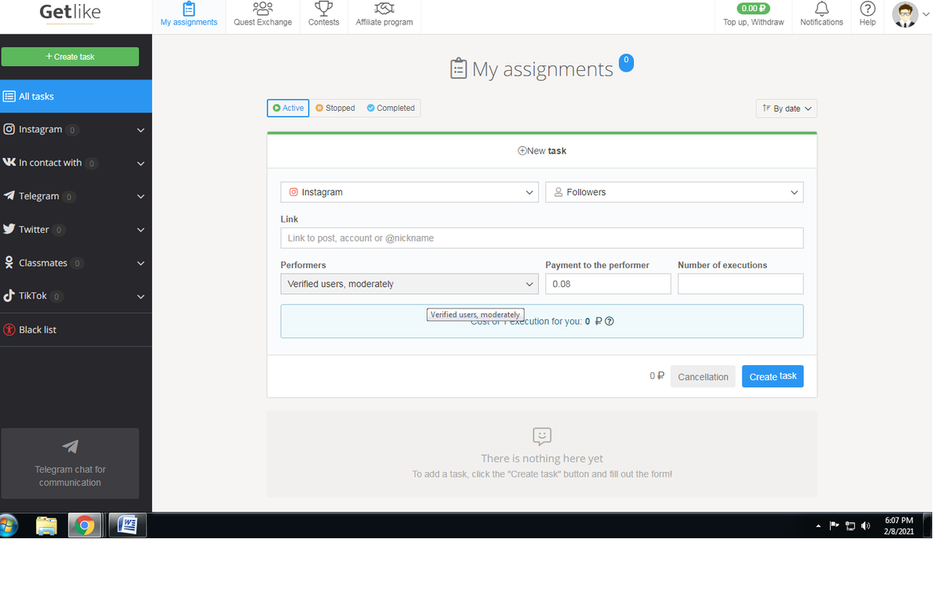This screenshot has height=590, width=944.
Task: Open File Explorer from the taskbar
Action: (46, 525)
